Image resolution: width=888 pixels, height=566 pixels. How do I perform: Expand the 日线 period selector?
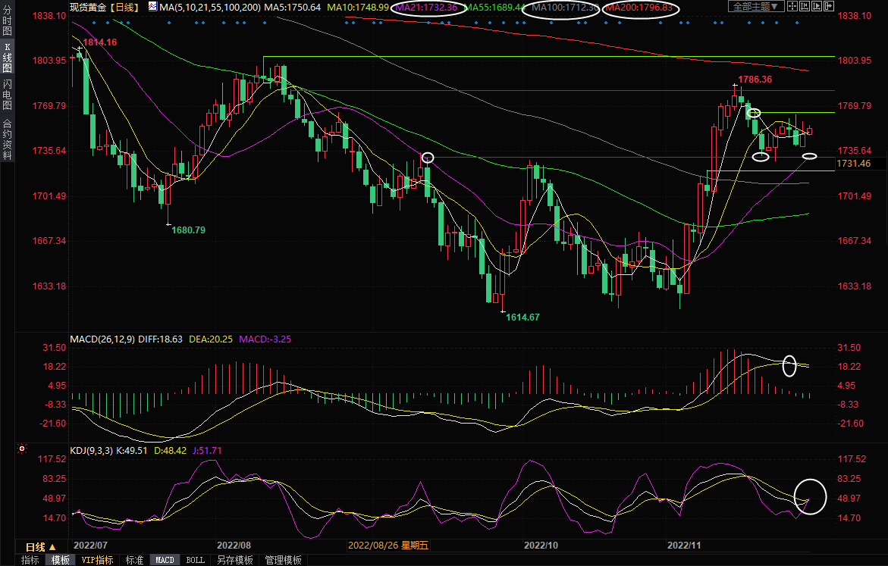tap(41, 547)
